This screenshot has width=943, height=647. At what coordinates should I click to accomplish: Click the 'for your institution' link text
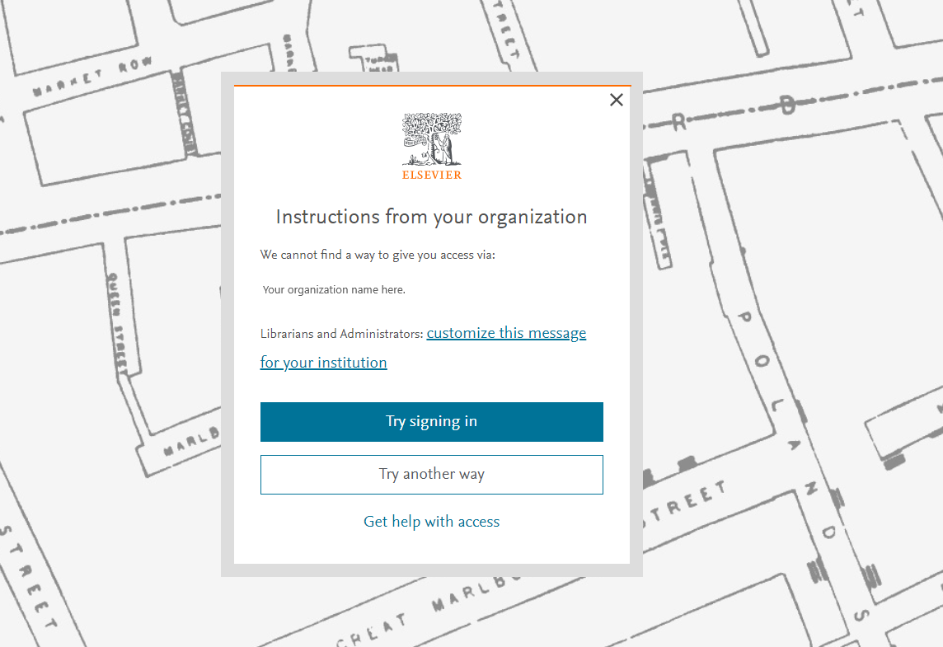coord(323,363)
